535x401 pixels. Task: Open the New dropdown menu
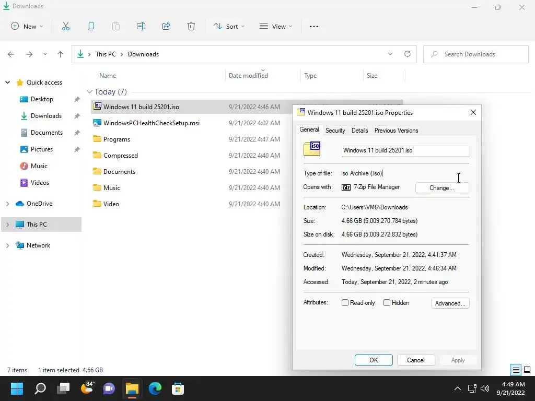[x=27, y=26]
